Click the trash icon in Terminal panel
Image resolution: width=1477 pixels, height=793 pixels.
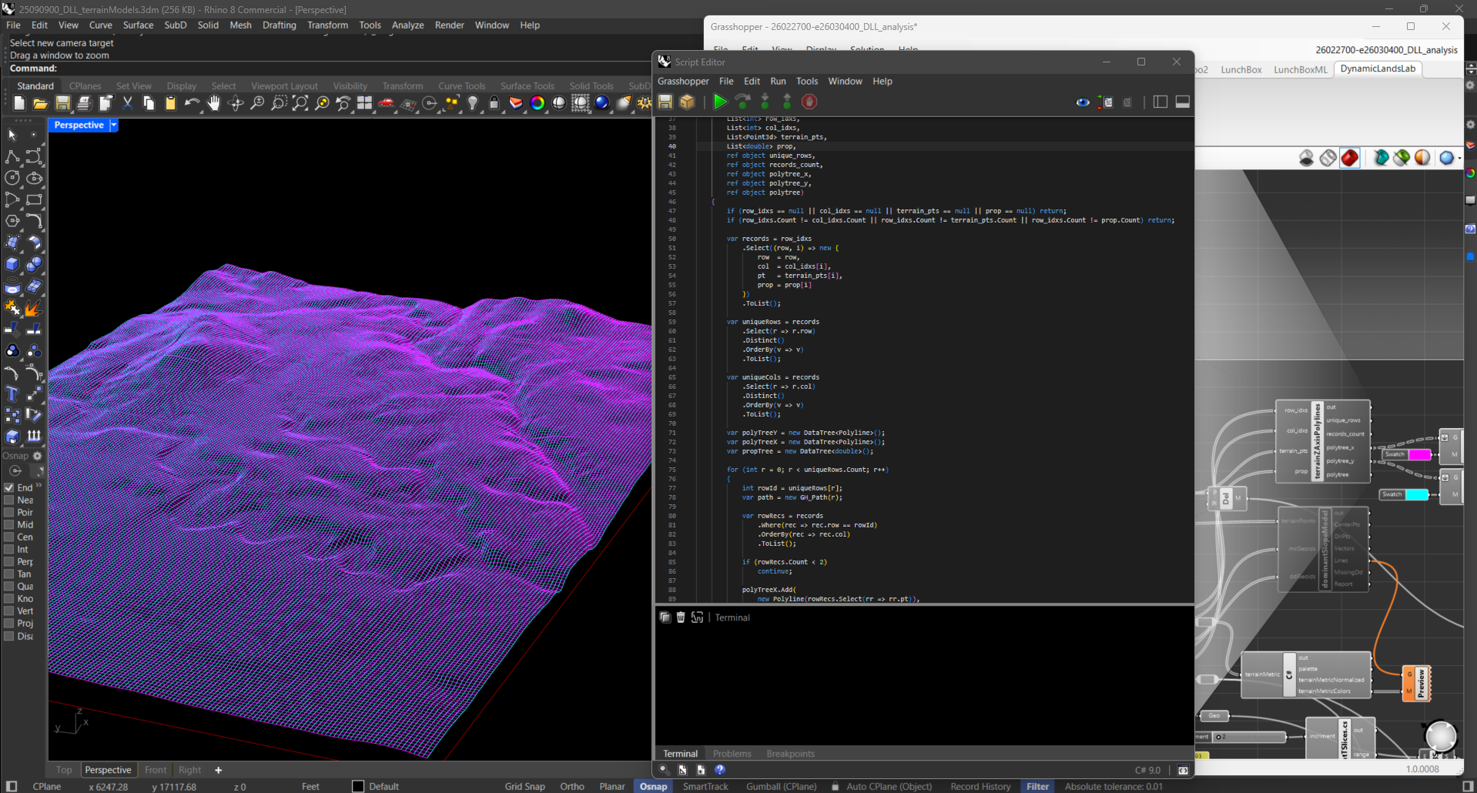(x=681, y=617)
